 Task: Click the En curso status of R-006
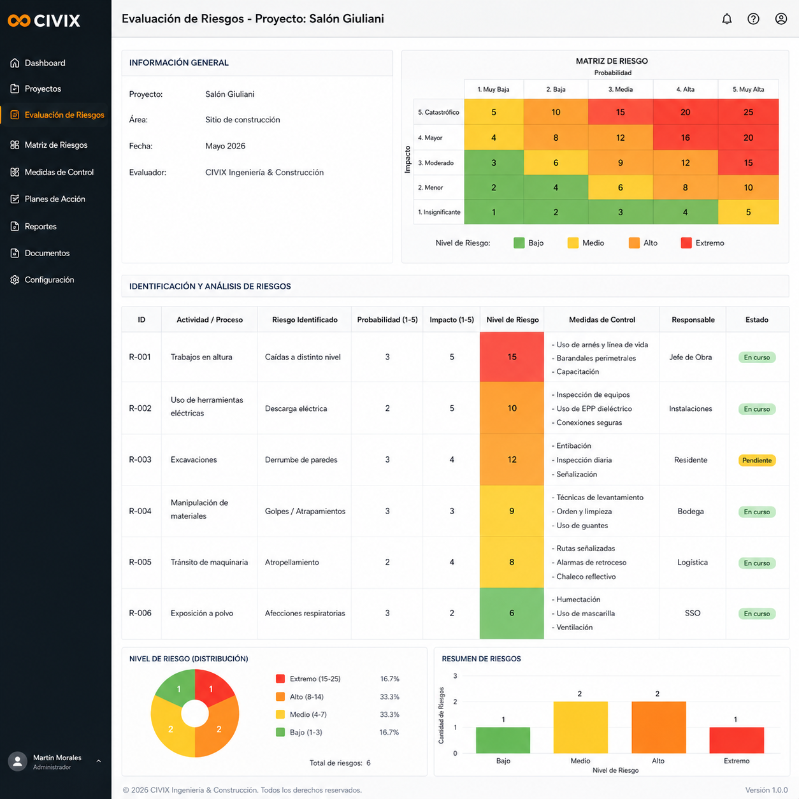click(757, 614)
